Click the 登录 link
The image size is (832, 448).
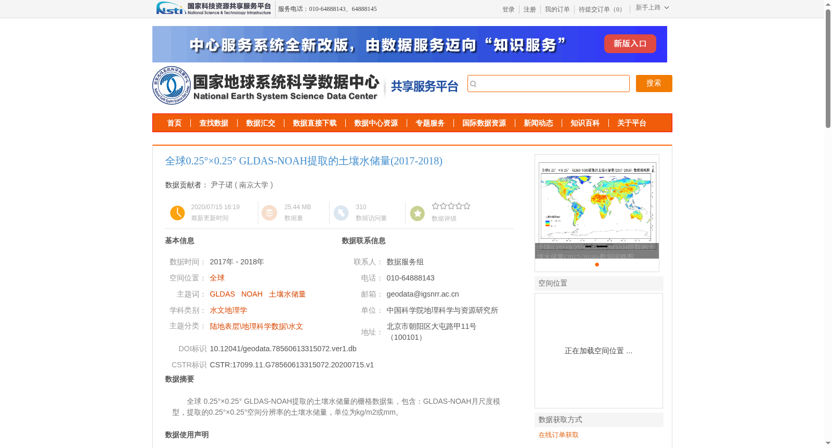509,9
